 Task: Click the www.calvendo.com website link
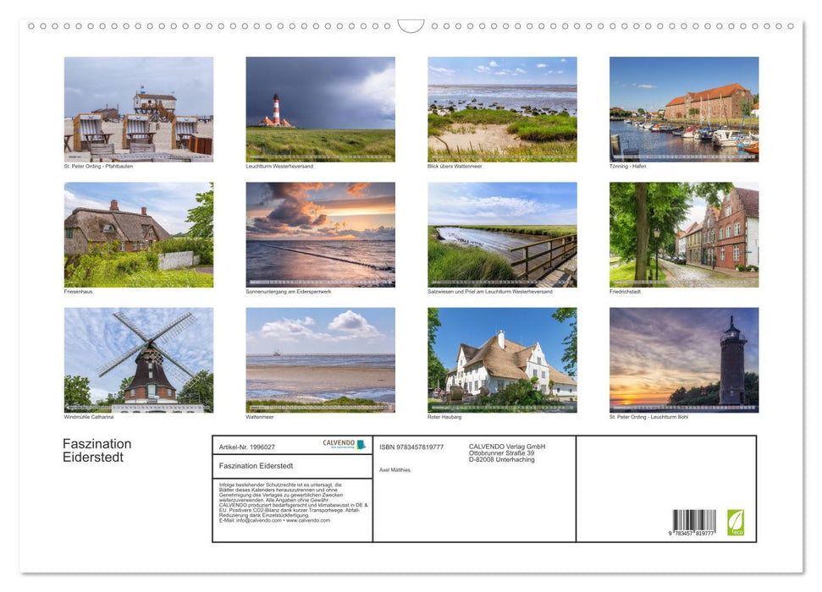307,522
